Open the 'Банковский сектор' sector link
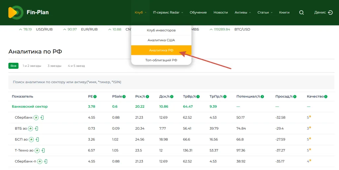 tap(30, 106)
